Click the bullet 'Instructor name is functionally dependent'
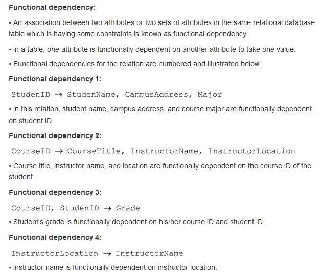Viewport: 322px width, 272px height. [113, 267]
